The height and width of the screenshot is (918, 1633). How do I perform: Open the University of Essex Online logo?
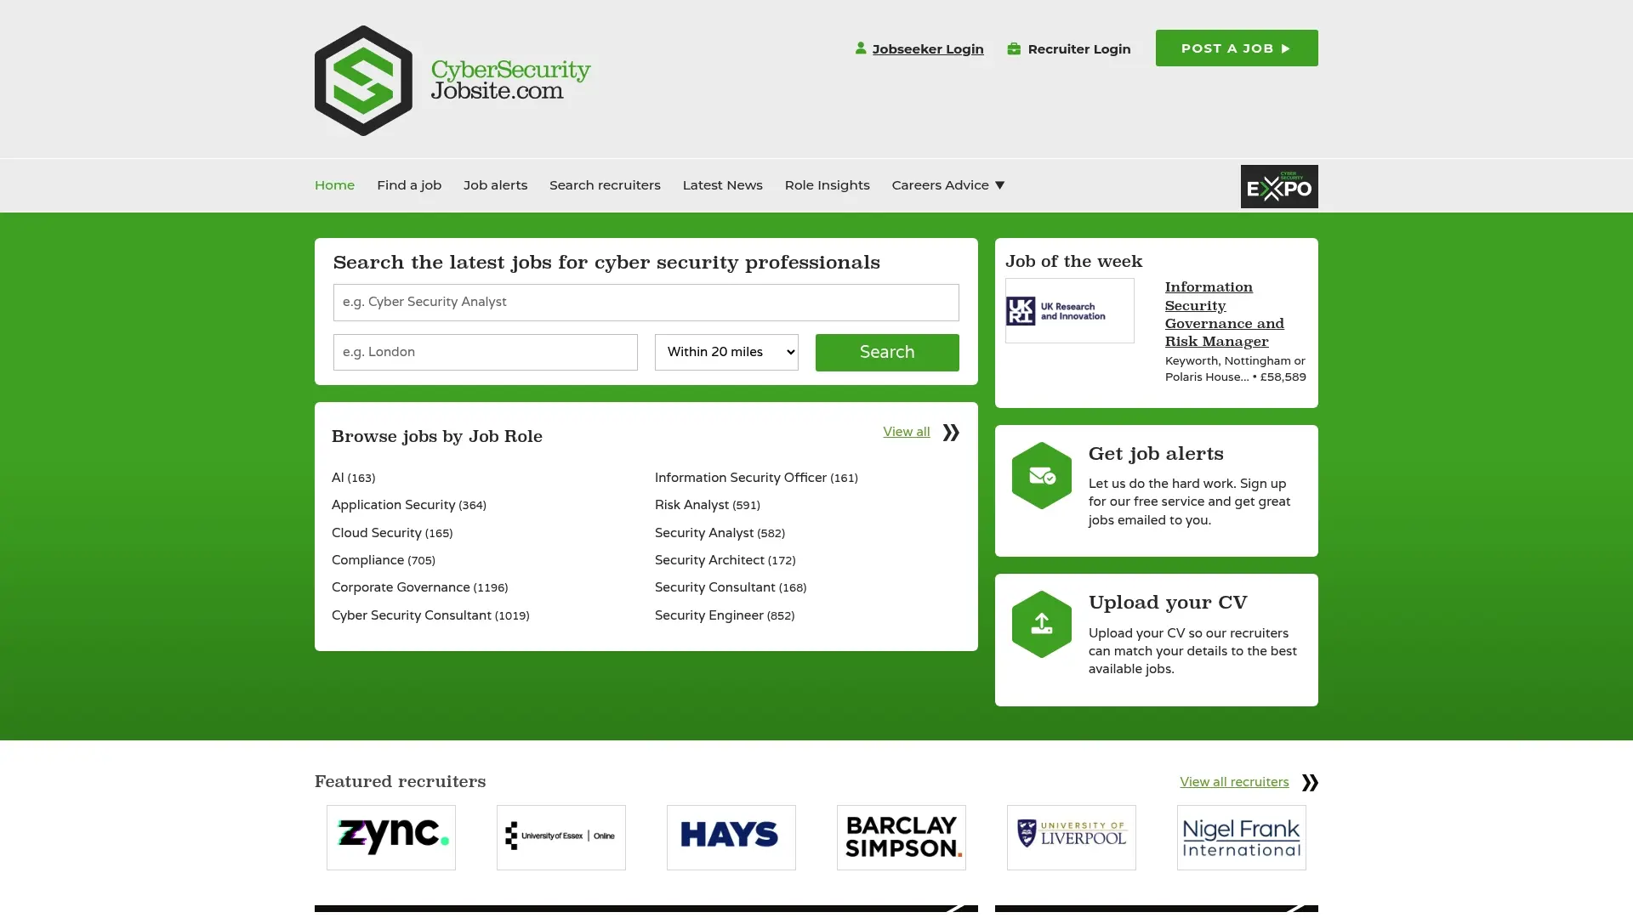point(561,837)
